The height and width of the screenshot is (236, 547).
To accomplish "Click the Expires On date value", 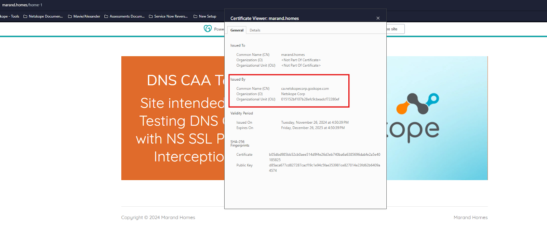I will 313,128.
